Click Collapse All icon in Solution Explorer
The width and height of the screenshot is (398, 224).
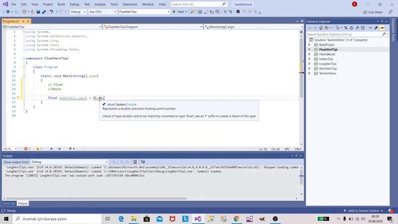357,28
